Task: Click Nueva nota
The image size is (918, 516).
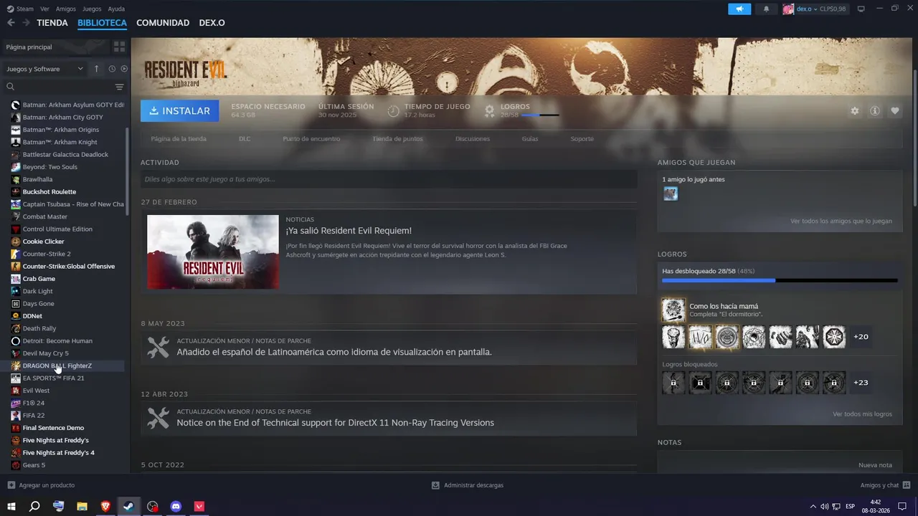Action: coord(875,465)
